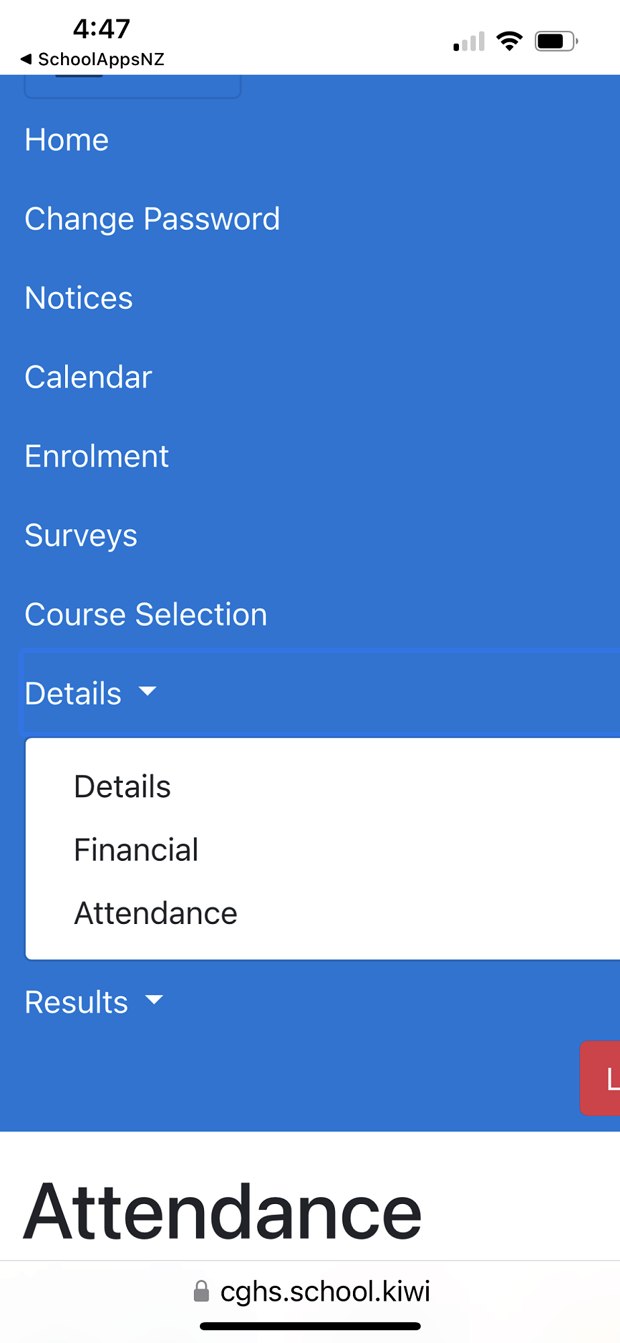Tap the Wi-Fi status icon

tap(509, 42)
